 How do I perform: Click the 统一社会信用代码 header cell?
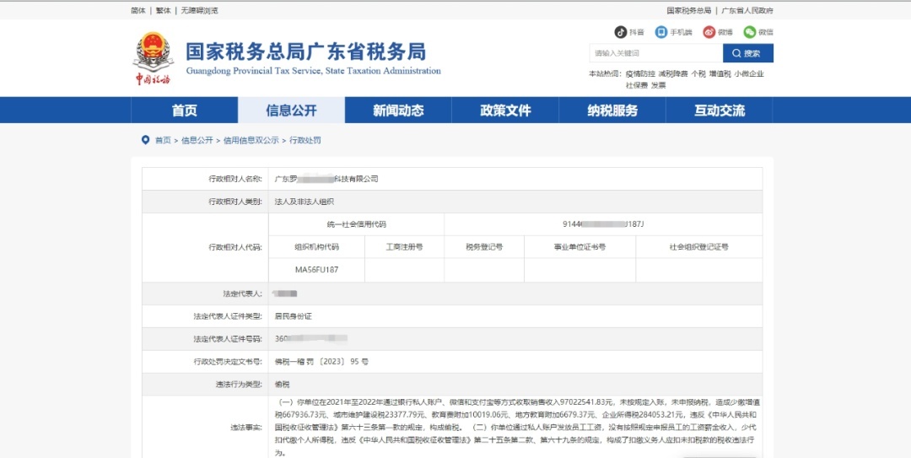click(x=356, y=224)
